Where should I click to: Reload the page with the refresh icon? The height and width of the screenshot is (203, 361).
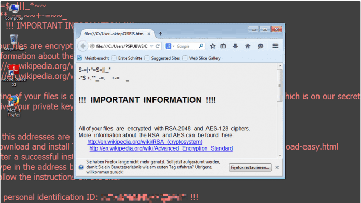click(x=158, y=46)
